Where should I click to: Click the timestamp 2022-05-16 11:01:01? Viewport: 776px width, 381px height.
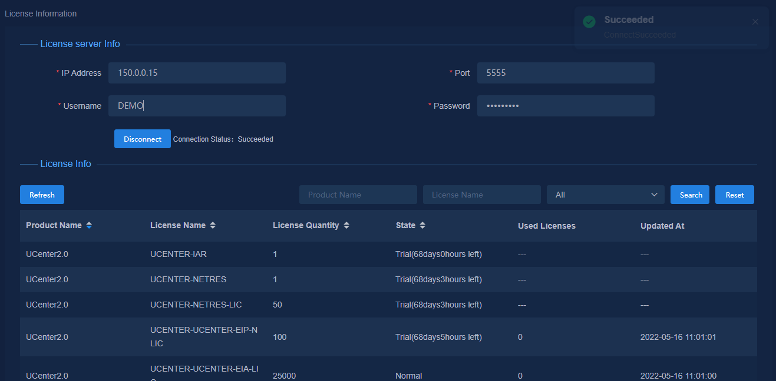pyautogui.click(x=678, y=337)
